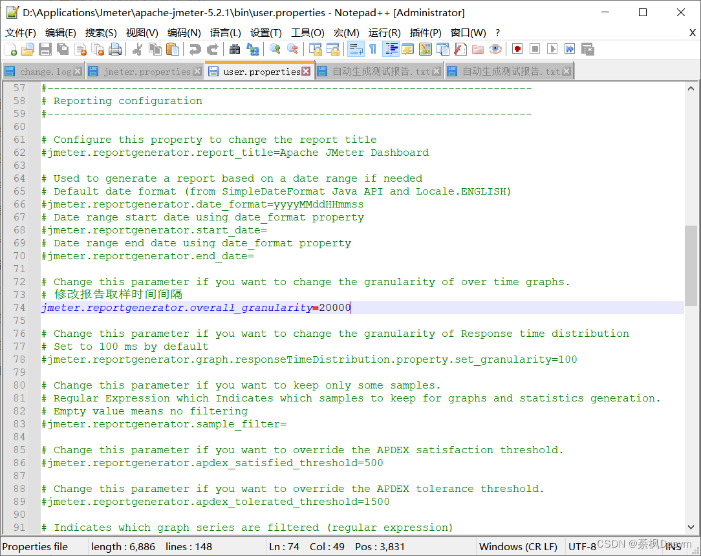Click the Close All documents icon

(98, 49)
